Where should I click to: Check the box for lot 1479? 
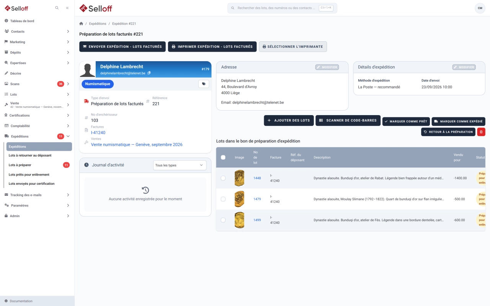tap(223, 199)
